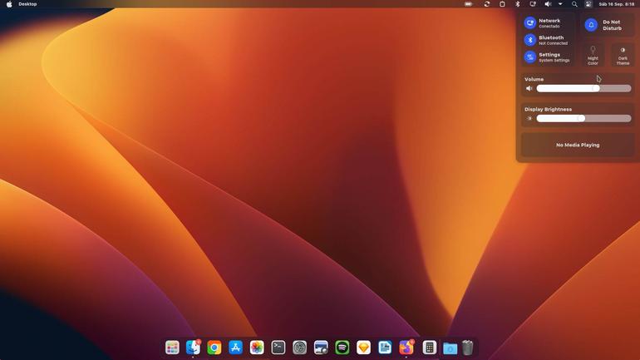The image size is (640, 360).
Task: Open System Settings from control panel
Action: [x=547, y=57]
